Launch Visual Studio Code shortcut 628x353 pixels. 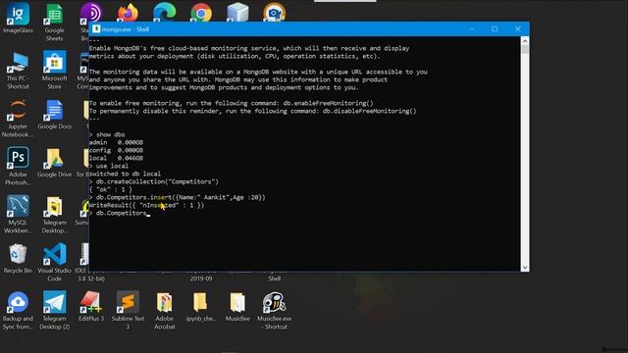pyautogui.click(x=55, y=263)
